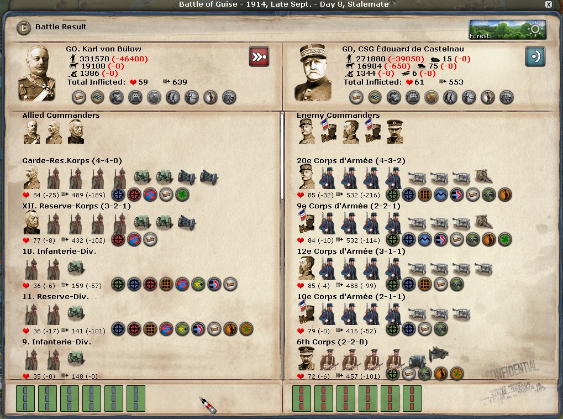Click the first allied commander portrait

(x=31, y=132)
